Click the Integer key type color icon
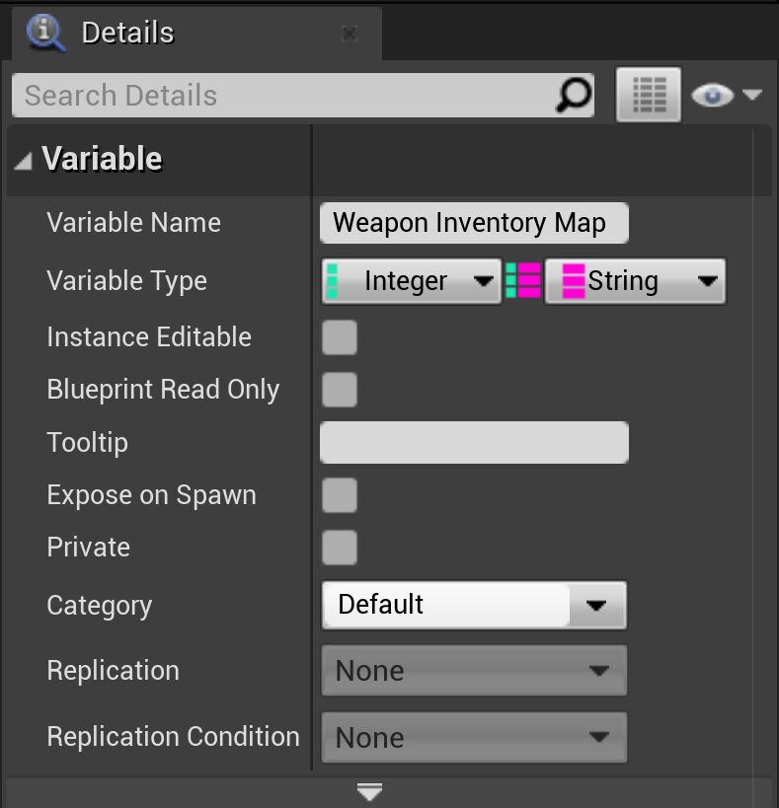The height and width of the screenshot is (808, 779). coord(333,281)
